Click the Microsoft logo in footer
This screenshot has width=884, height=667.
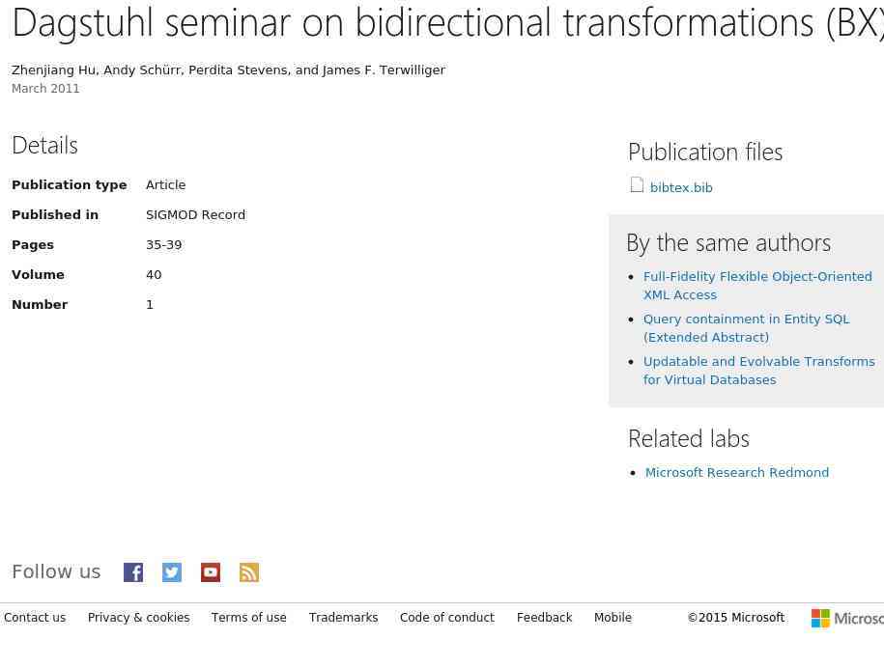(846, 618)
